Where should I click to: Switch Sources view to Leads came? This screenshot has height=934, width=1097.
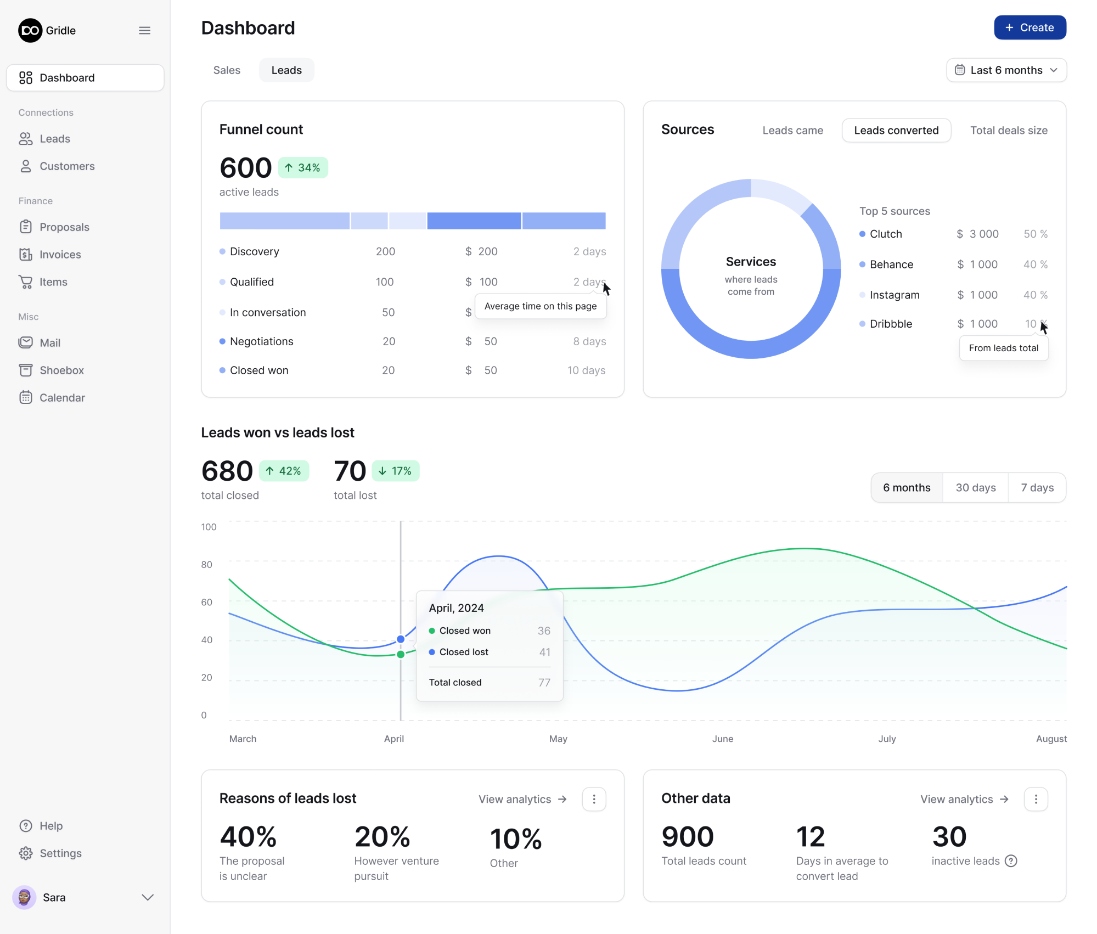click(792, 130)
